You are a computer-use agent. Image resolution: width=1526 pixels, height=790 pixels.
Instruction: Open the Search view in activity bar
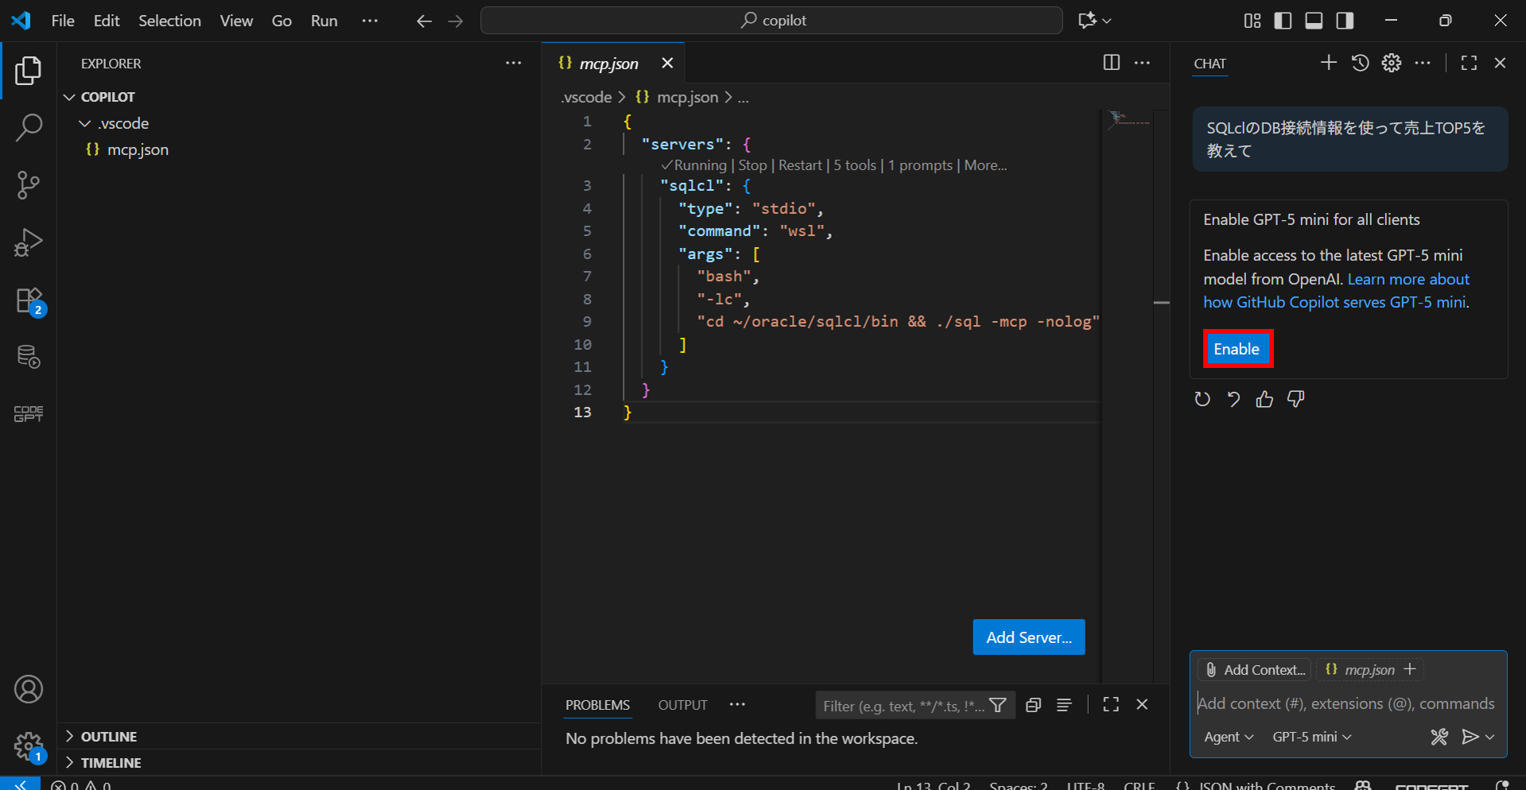(29, 127)
